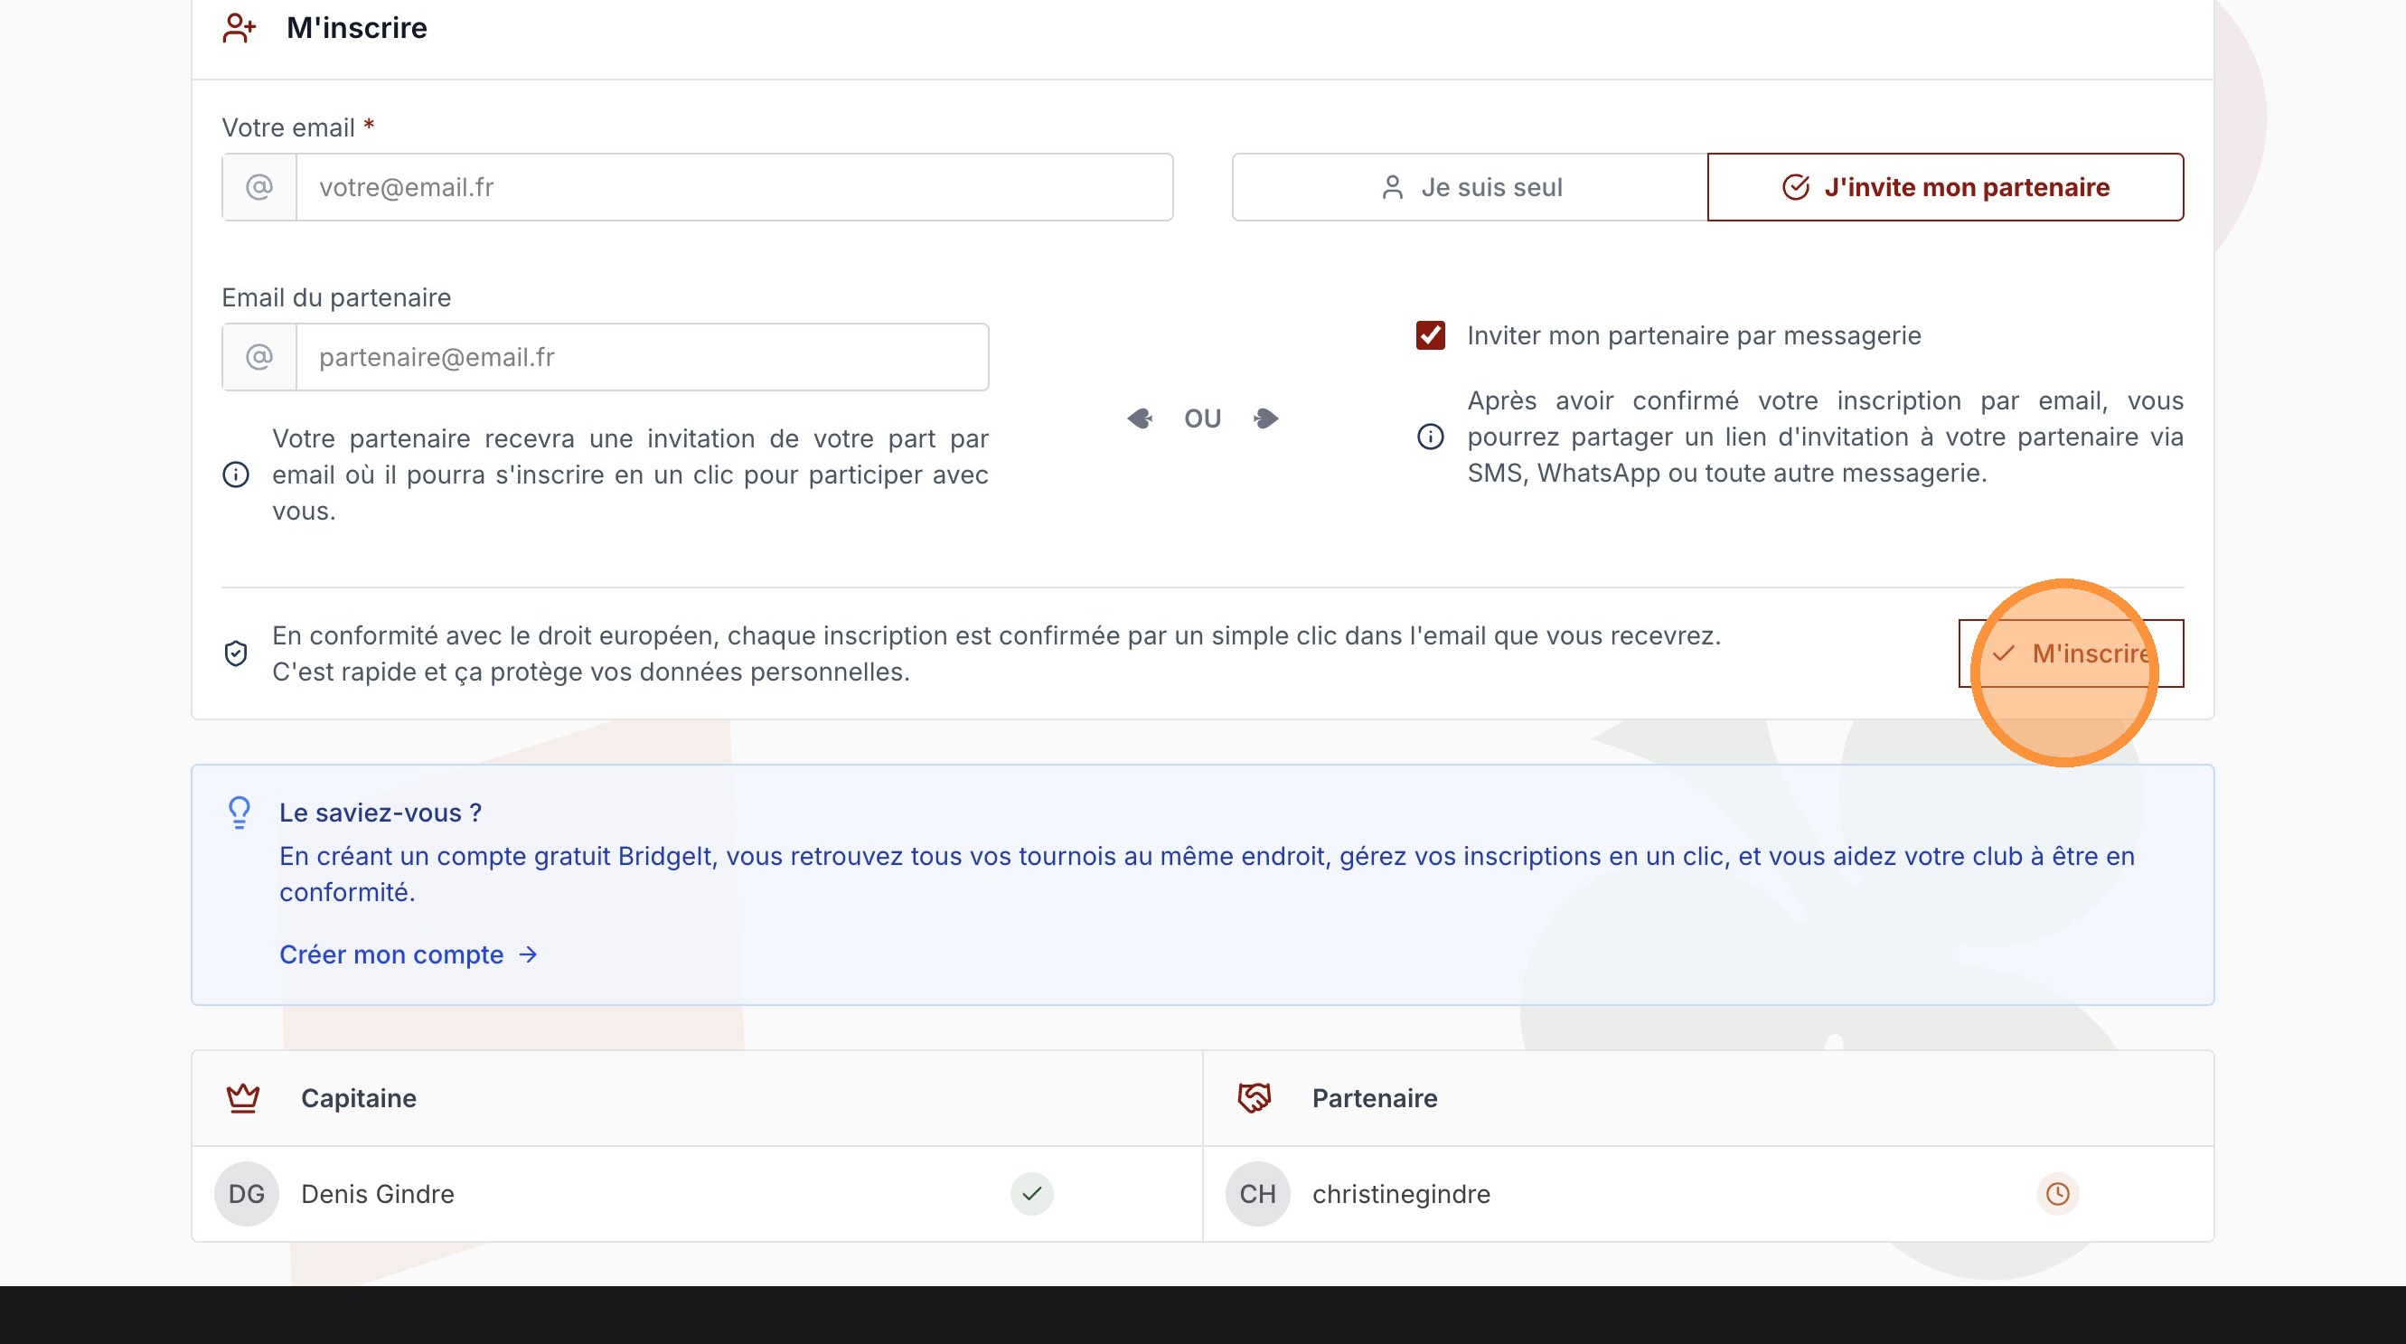The height and width of the screenshot is (1344, 2406).
Task: Click the crown icon next to Capitaine
Action: click(243, 1097)
